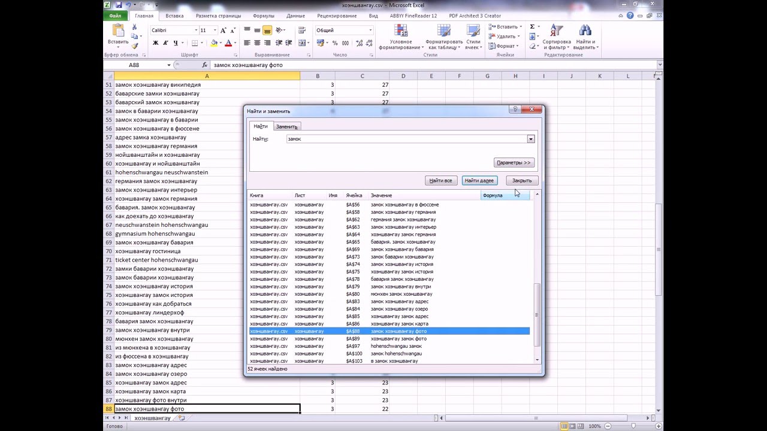The width and height of the screenshot is (767, 431).
Task: Open the Файл tab
Action: pos(115,16)
